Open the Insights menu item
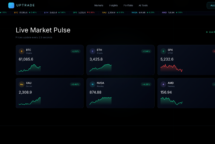Image resolution: width=215 pixels, height=144 pixels. pyautogui.click(x=113, y=5)
